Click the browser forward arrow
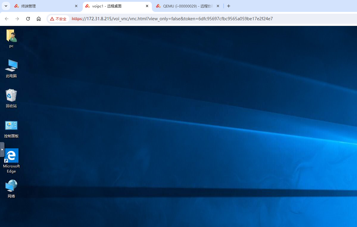The width and height of the screenshot is (357, 227). pos(17,19)
